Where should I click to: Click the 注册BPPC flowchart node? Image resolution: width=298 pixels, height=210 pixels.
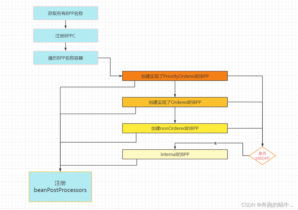coord(66,36)
